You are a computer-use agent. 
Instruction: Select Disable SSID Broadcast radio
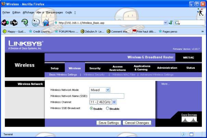click(108, 108)
